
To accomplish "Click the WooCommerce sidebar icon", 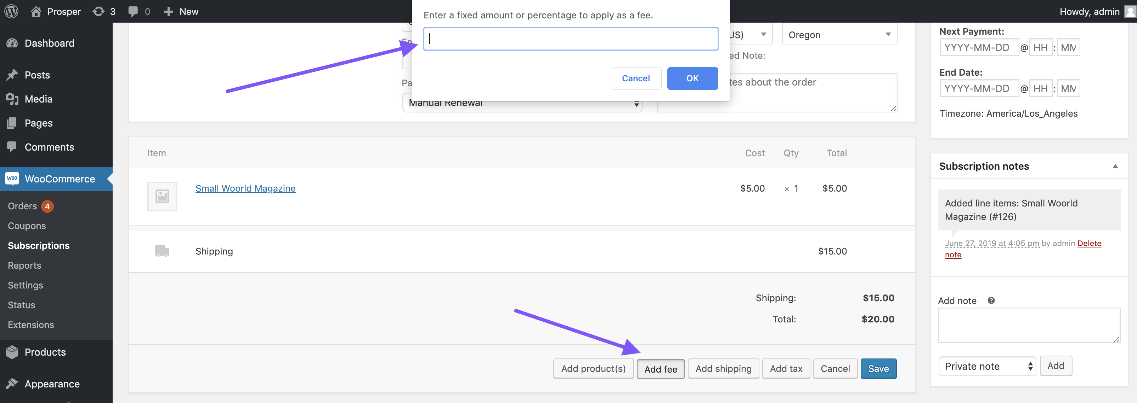I will 12,179.
